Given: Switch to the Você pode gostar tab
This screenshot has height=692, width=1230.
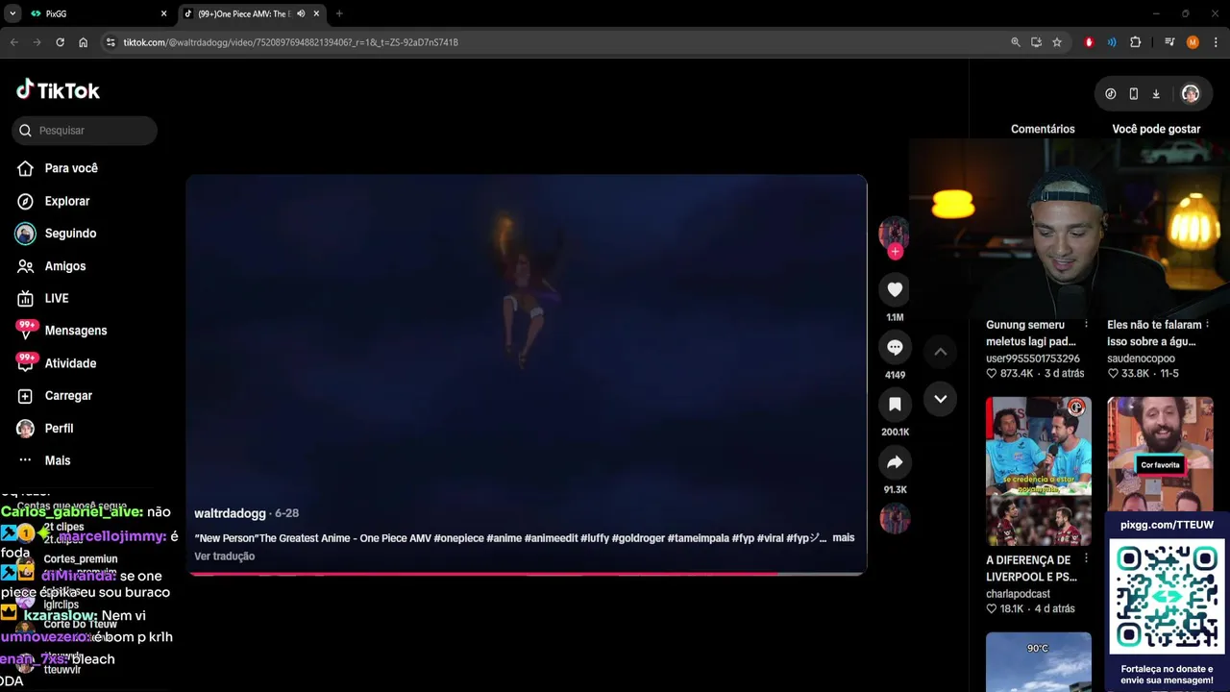Looking at the screenshot, I should point(1156,129).
